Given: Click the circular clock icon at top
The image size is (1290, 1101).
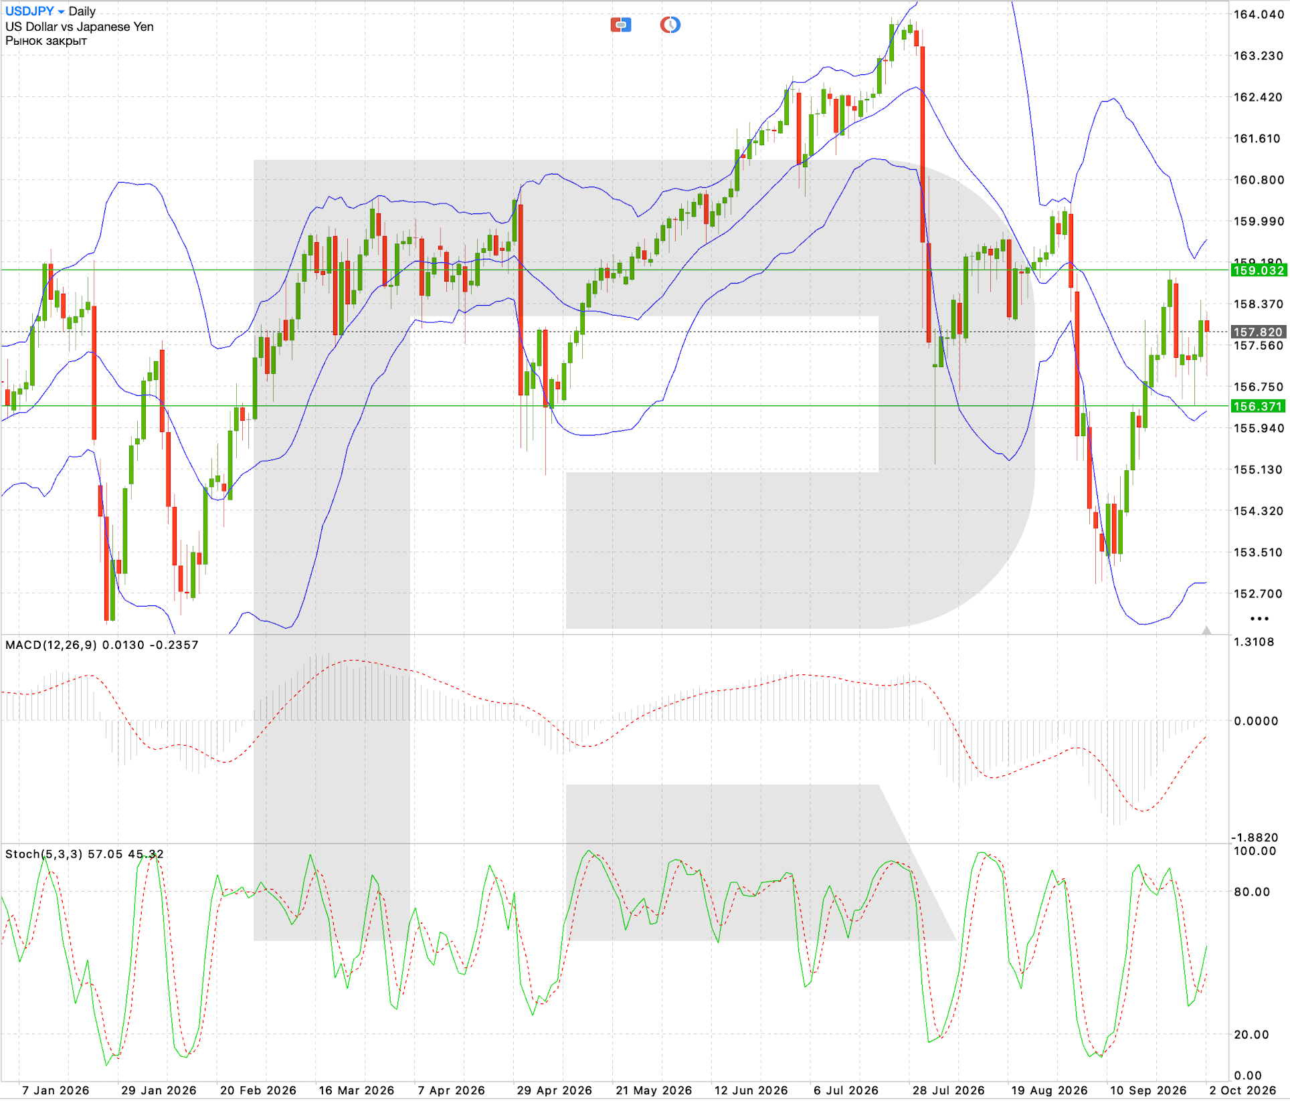Looking at the screenshot, I should pos(670,25).
